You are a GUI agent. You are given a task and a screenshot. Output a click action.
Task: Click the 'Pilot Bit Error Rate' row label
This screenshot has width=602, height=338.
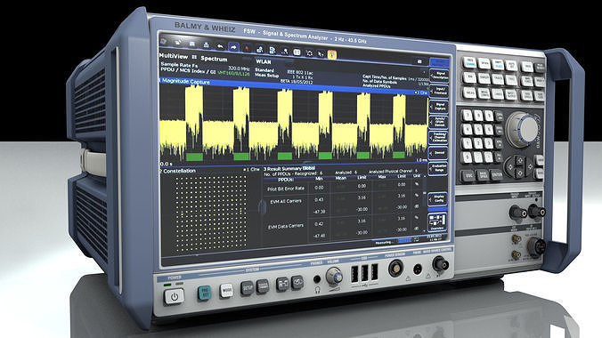[286, 189]
